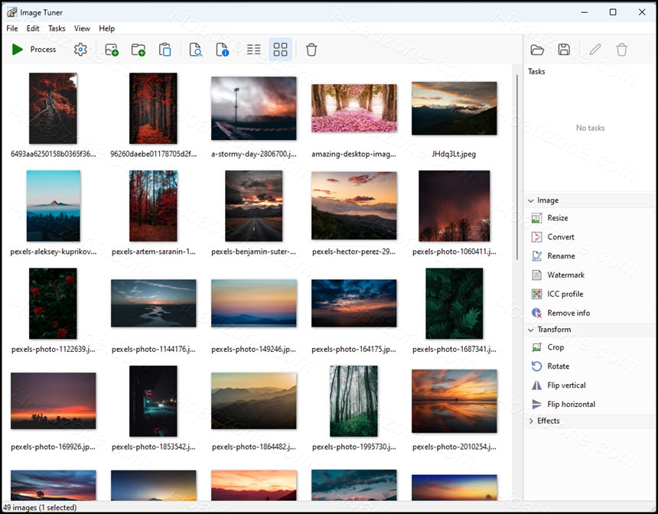Screen dimensions: 658x514
Task: Click the thumbnail list vertical scrollbar
Action: coord(517,167)
